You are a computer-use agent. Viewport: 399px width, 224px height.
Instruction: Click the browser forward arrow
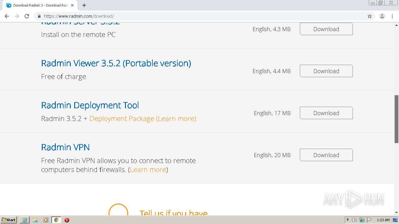pos(17,16)
